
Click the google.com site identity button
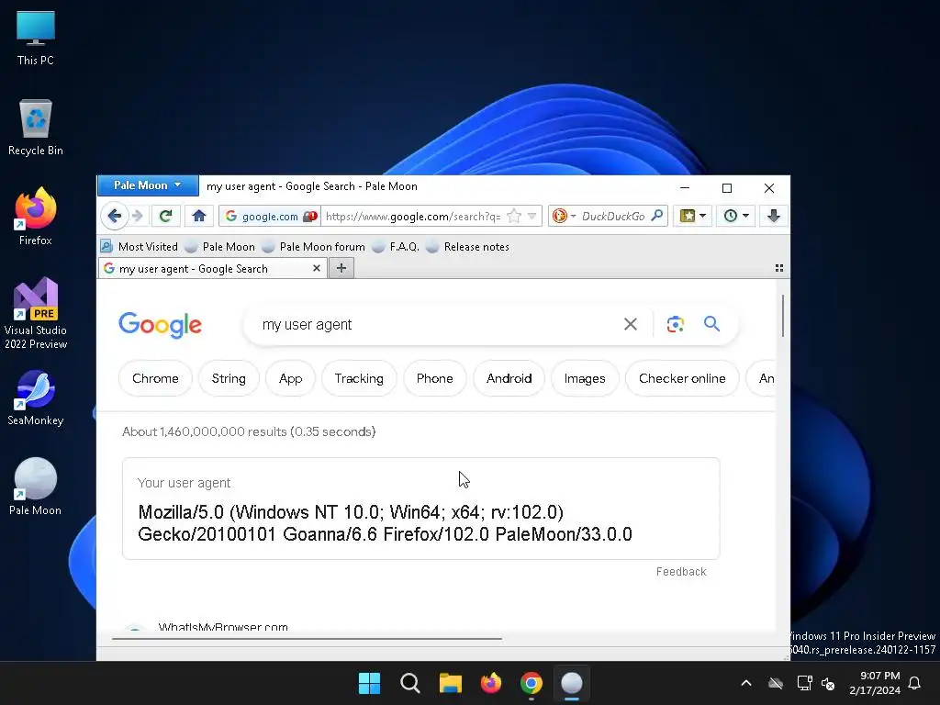tap(270, 216)
